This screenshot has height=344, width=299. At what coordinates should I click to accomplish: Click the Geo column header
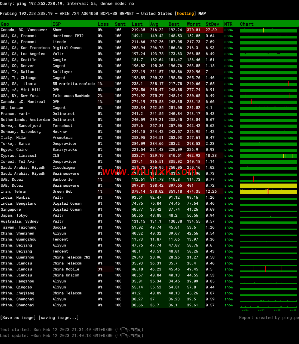[x=5, y=24]
